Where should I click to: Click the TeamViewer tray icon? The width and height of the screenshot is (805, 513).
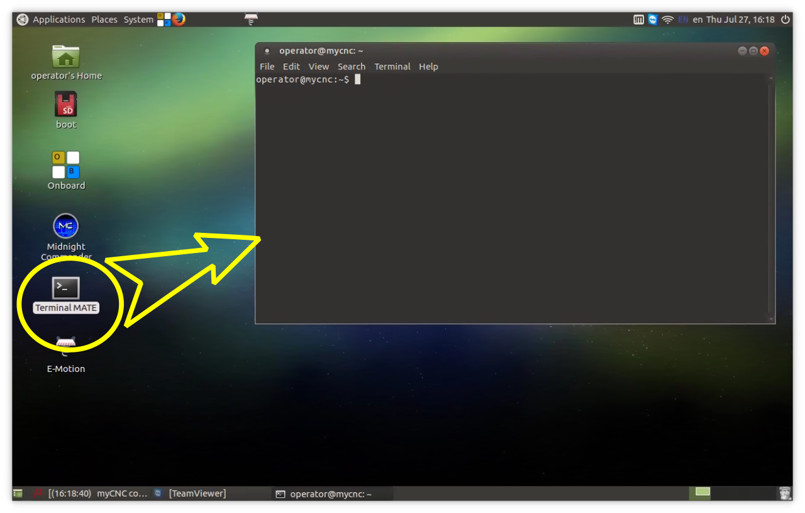653,20
